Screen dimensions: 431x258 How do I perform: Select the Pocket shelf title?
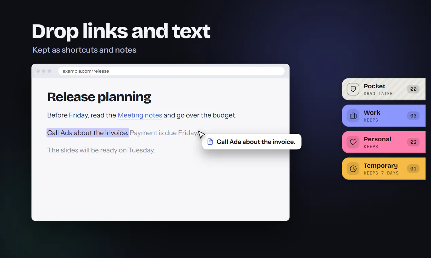374,86
